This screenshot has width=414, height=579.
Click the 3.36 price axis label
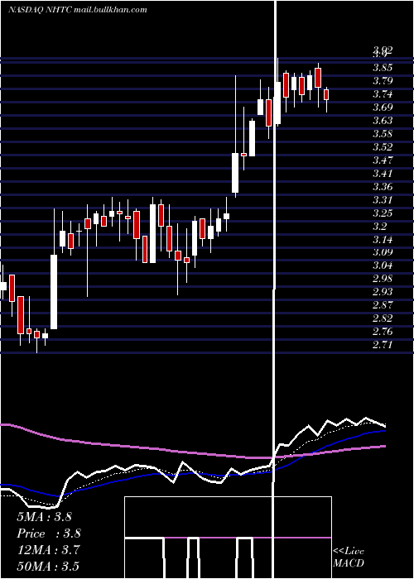tap(383, 187)
